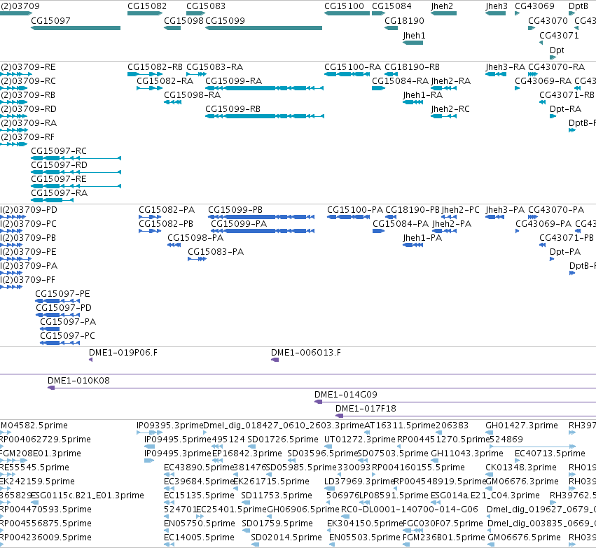Click EST EC14005.5prime label
This screenshot has height=548, width=596.
(x=199, y=538)
